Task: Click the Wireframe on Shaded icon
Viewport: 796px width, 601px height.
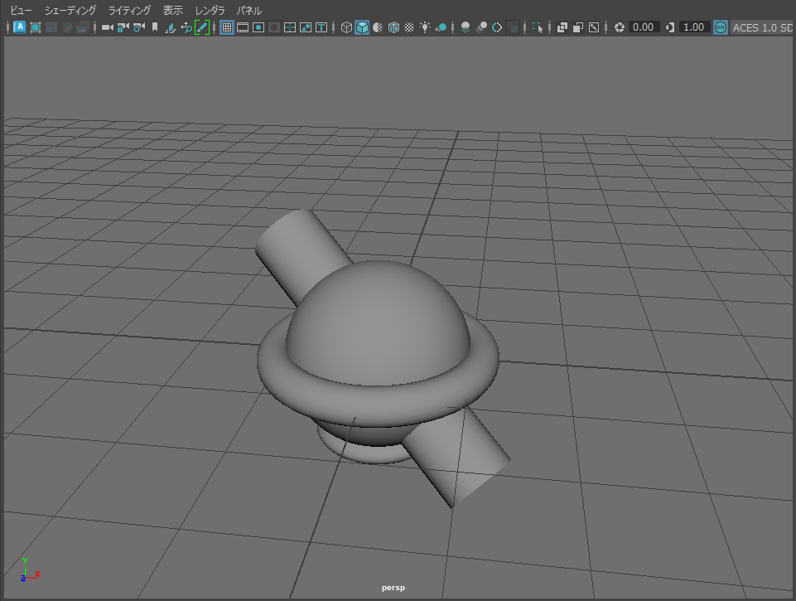Action: point(393,27)
